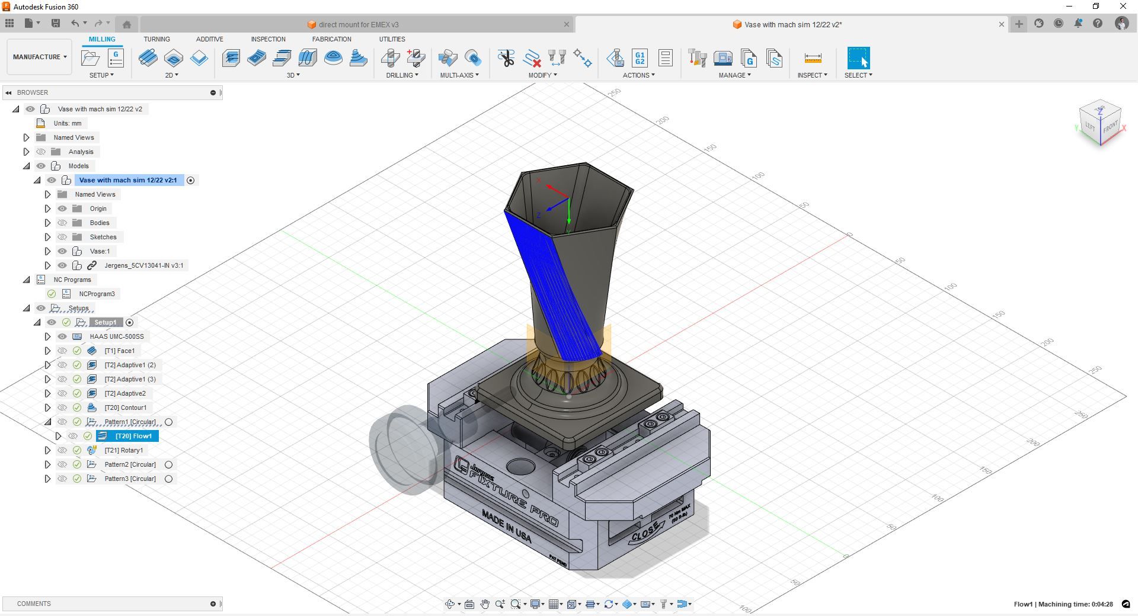Open the Machine Library icon
The width and height of the screenshot is (1138, 616).
tap(723, 58)
